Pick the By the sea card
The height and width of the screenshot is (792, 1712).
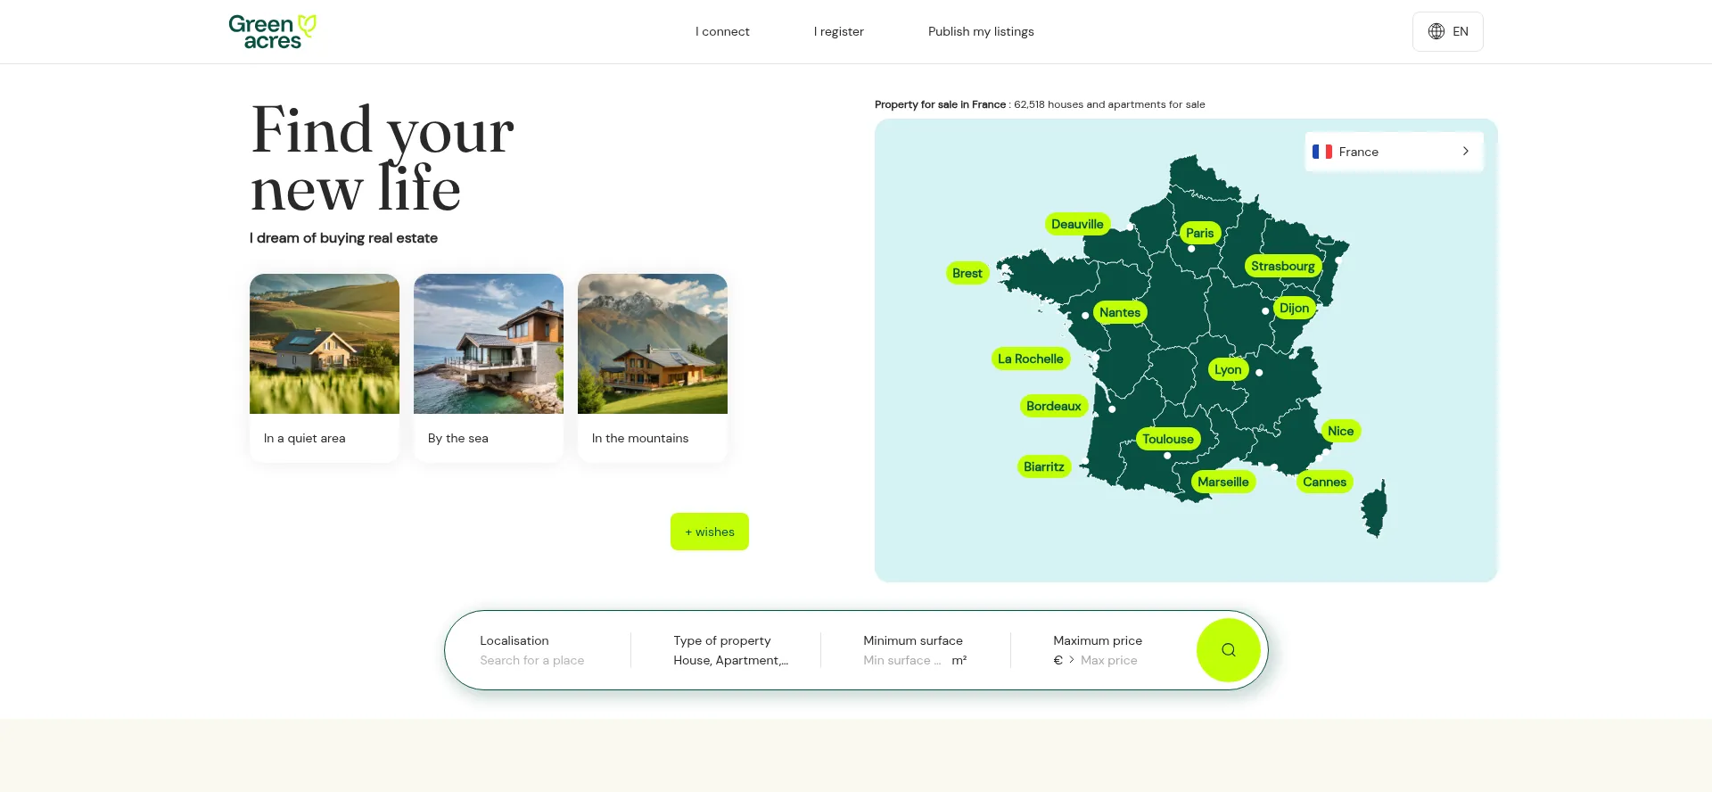point(489,367)
